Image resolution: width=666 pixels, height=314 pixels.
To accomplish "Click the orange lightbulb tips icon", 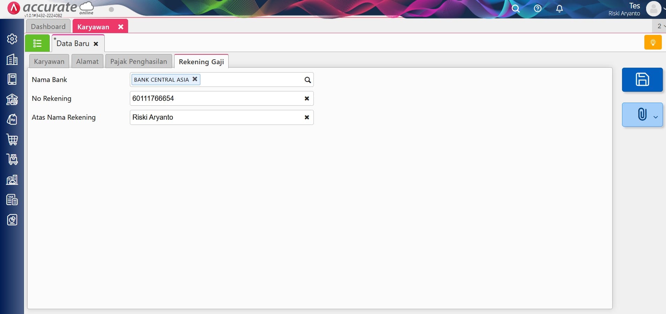I will coord(653,43).
